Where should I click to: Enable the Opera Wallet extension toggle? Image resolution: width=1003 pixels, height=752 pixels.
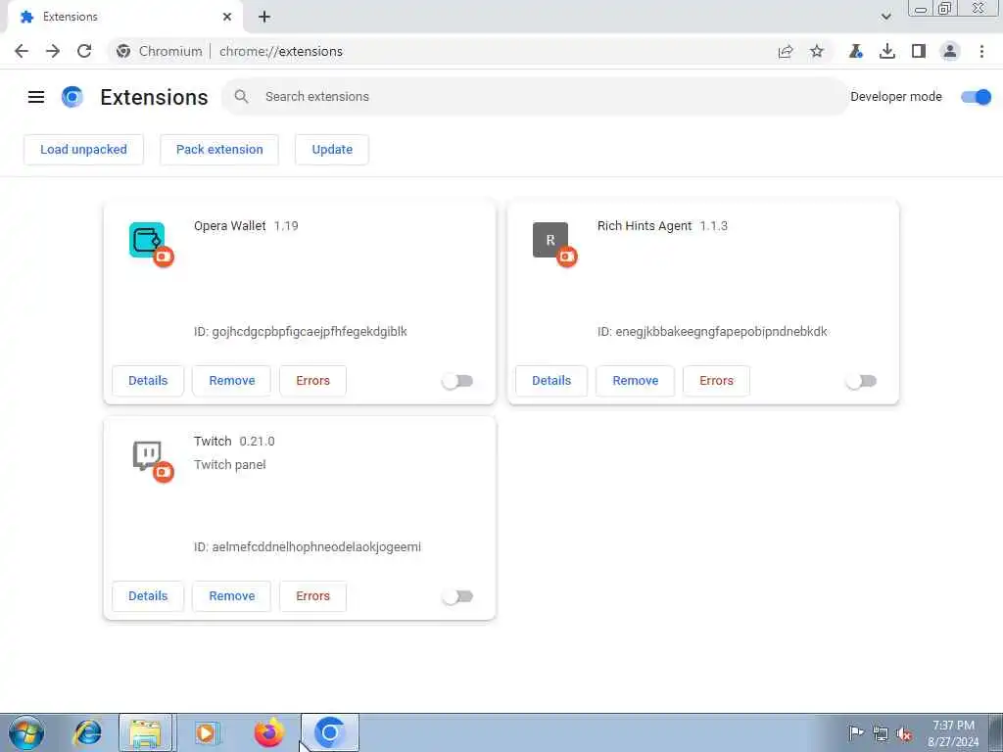457,381
